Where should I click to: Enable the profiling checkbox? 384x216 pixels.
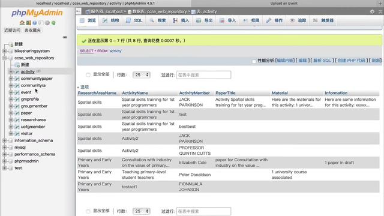[254, 61]
